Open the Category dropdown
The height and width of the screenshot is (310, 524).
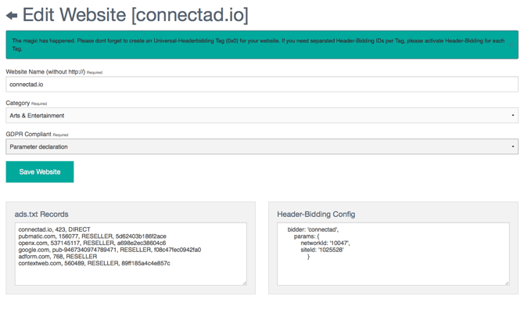pyautogui.click(x=262, y=115)
